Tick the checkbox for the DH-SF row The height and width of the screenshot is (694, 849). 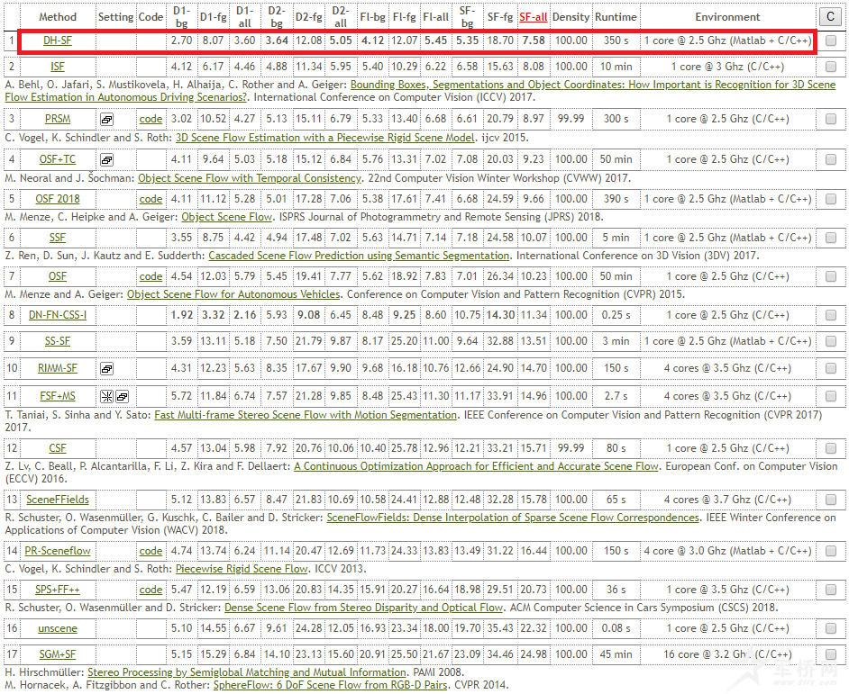[x=830, y=41]
